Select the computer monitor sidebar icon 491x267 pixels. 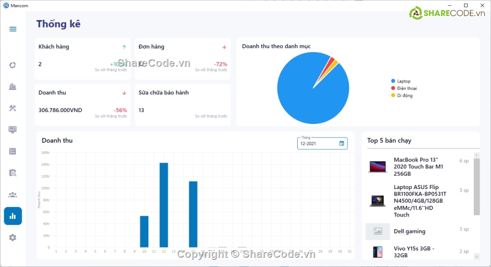tap(13, 130)
